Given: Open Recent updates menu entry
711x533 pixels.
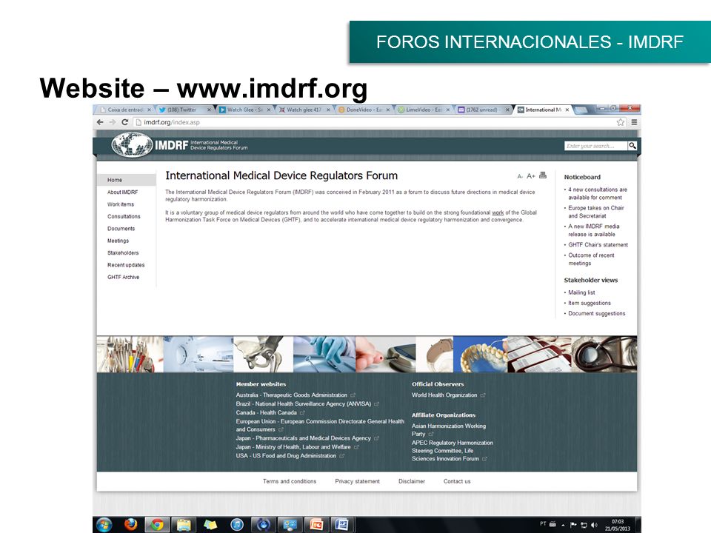Looking at the screenshot, I should point(126,265).
